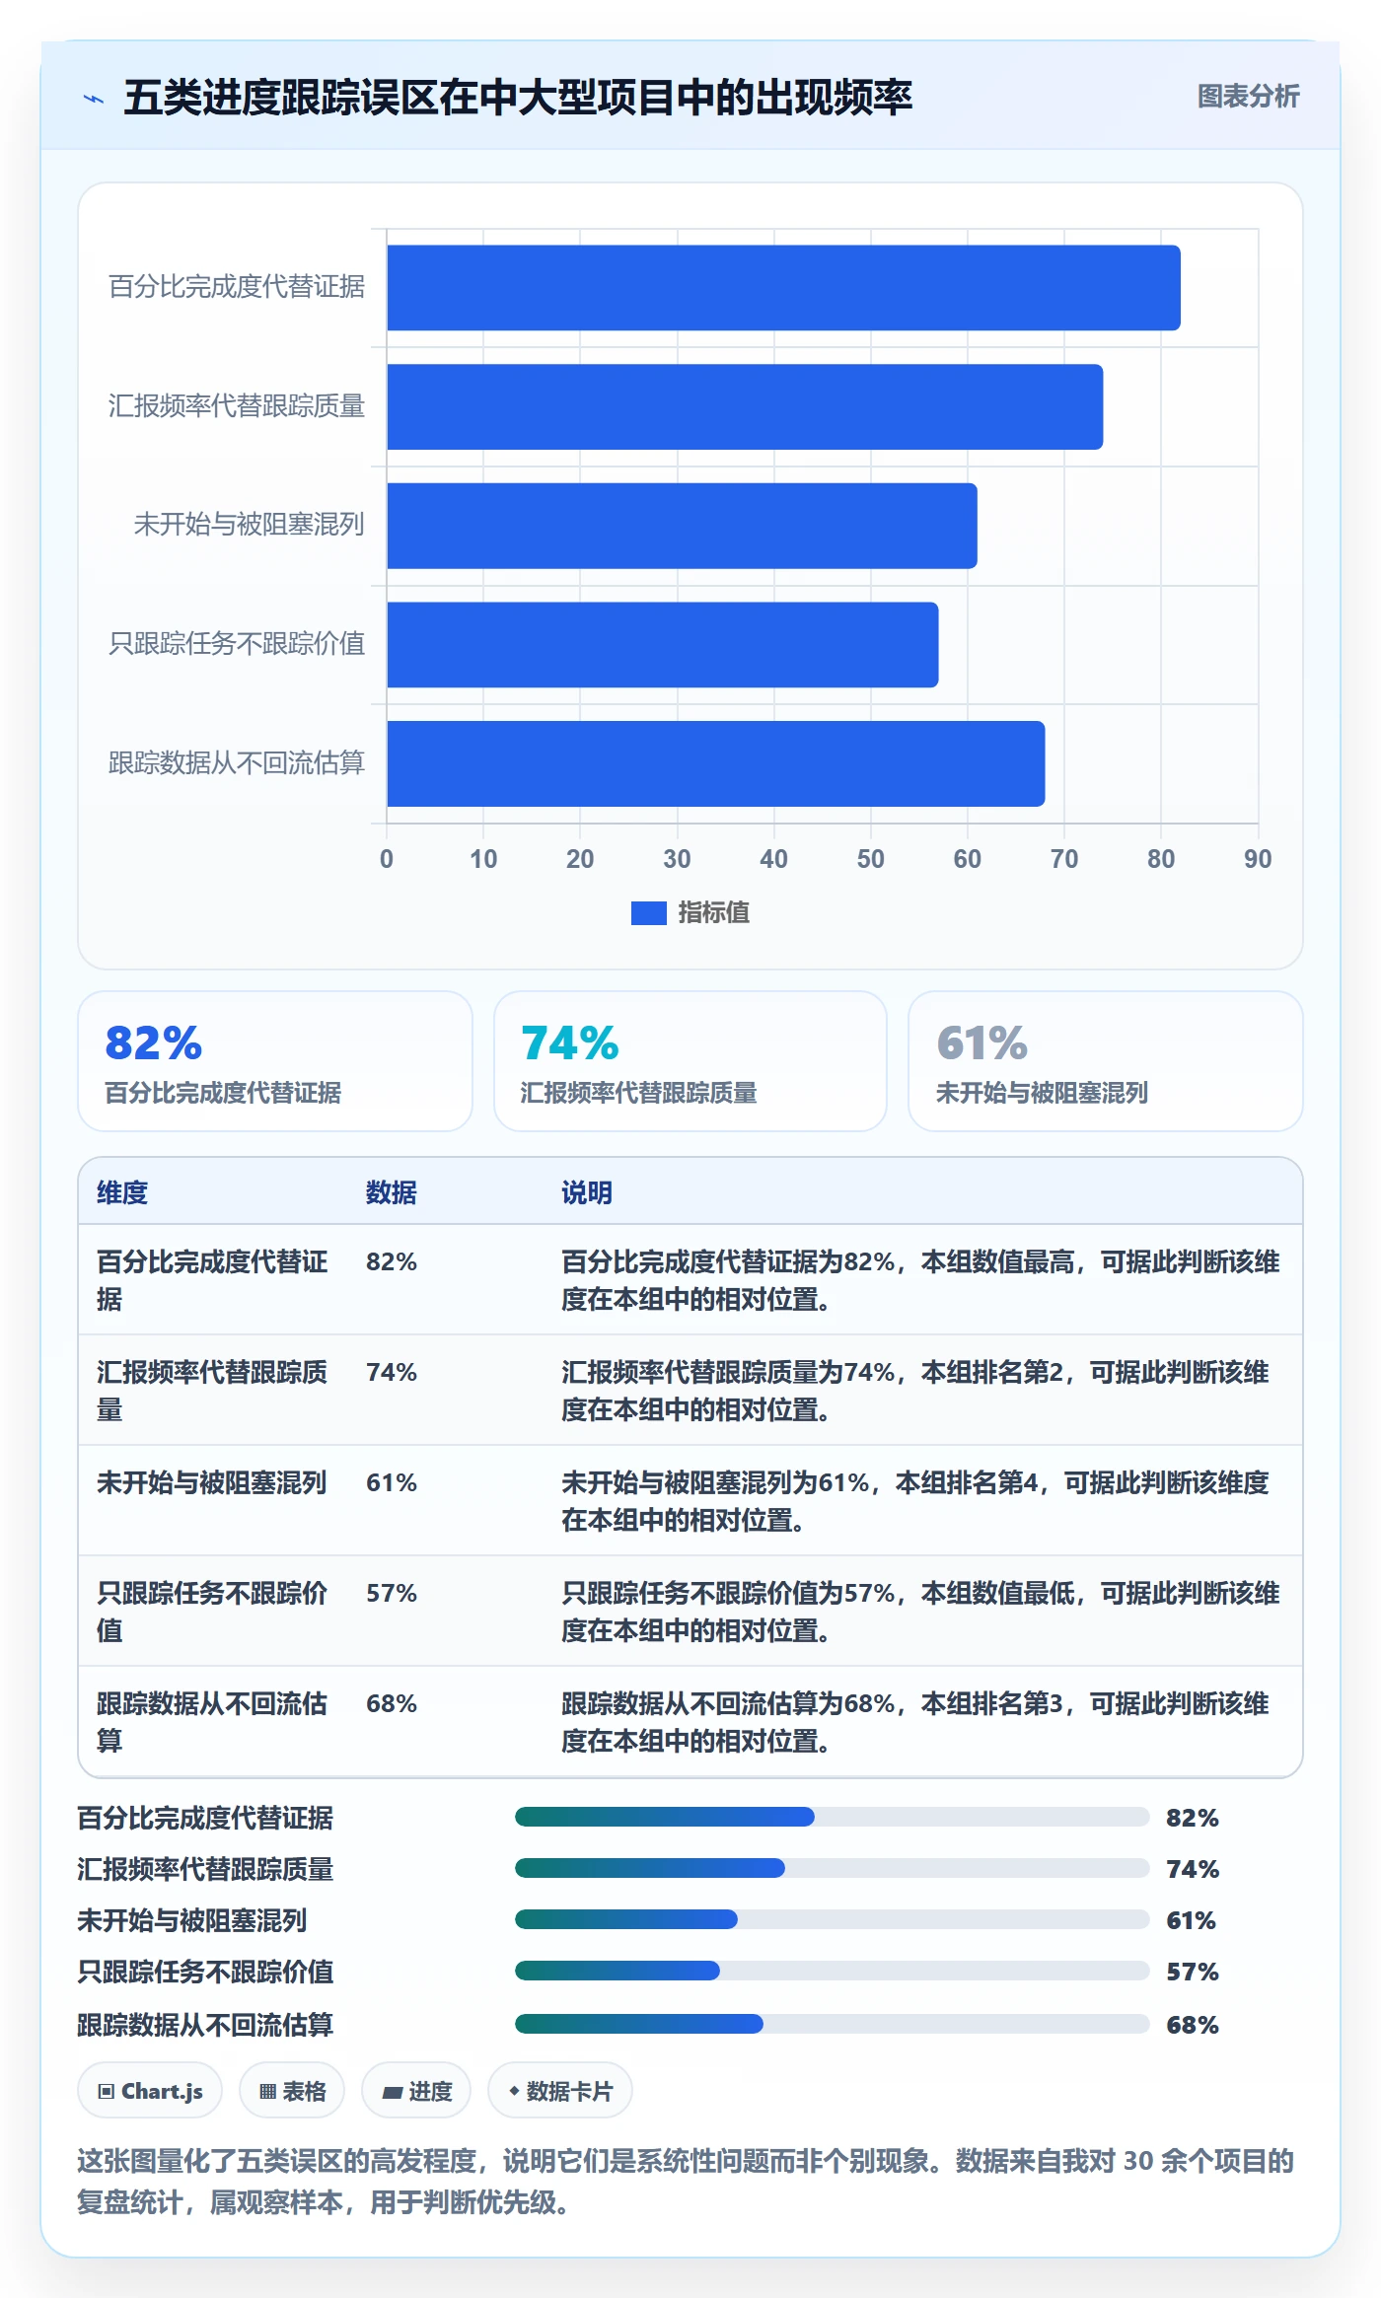Open the 74% data card
The width and height of the screenshot is (1381, 2298).
point(690,1061)
